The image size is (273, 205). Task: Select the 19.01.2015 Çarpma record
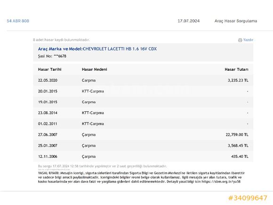[143, 102]
